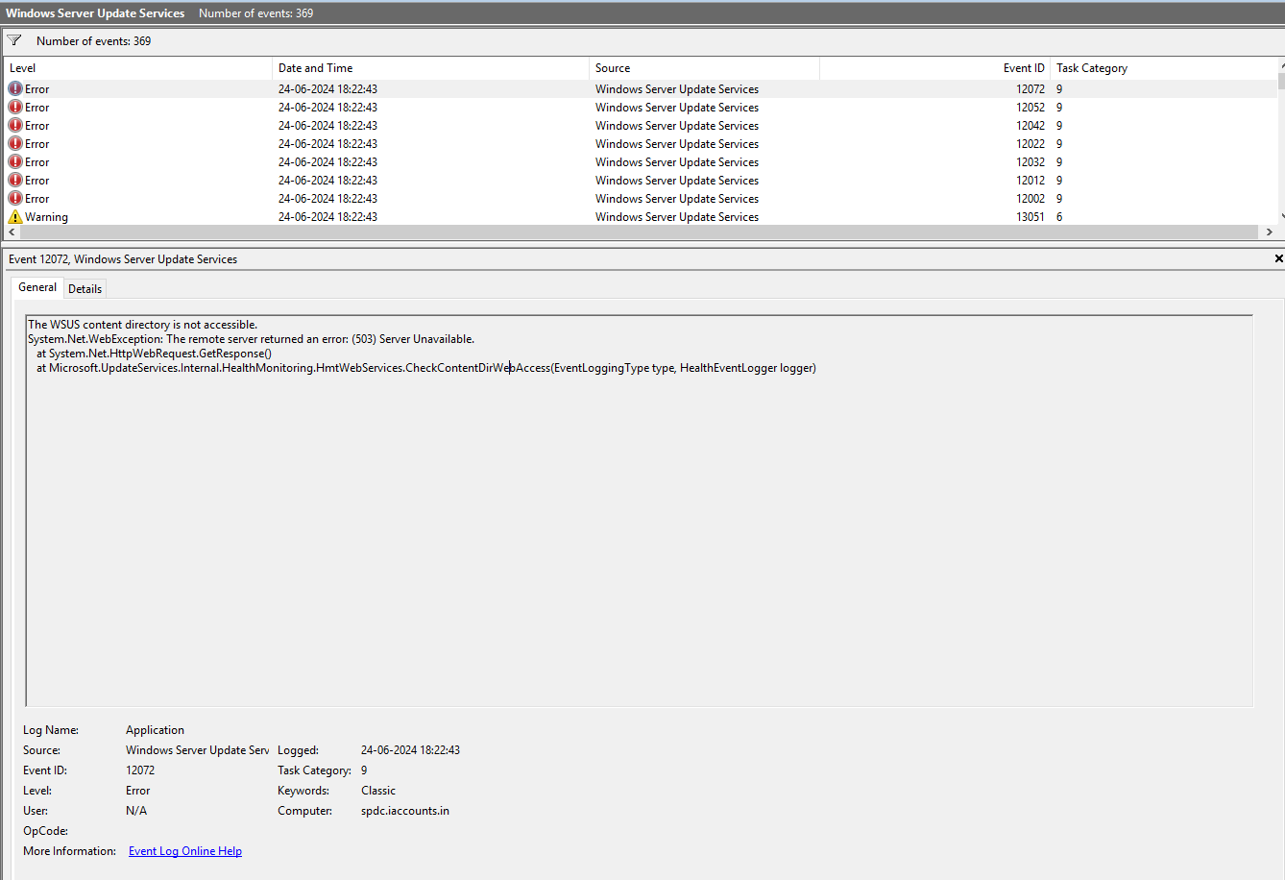The height and width of the screenshot is (880, 1285).
Task: Sort by Level column header
Action: [138, 68]
